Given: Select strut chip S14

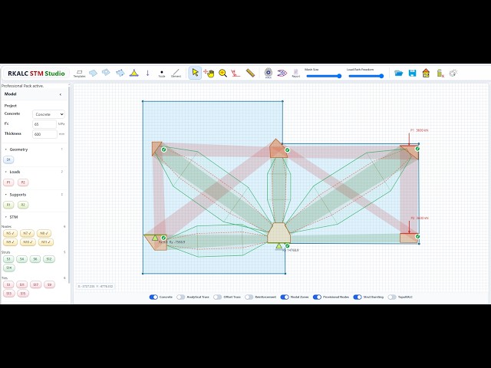Looking at the screenshot, I should [x=8, y=268].
